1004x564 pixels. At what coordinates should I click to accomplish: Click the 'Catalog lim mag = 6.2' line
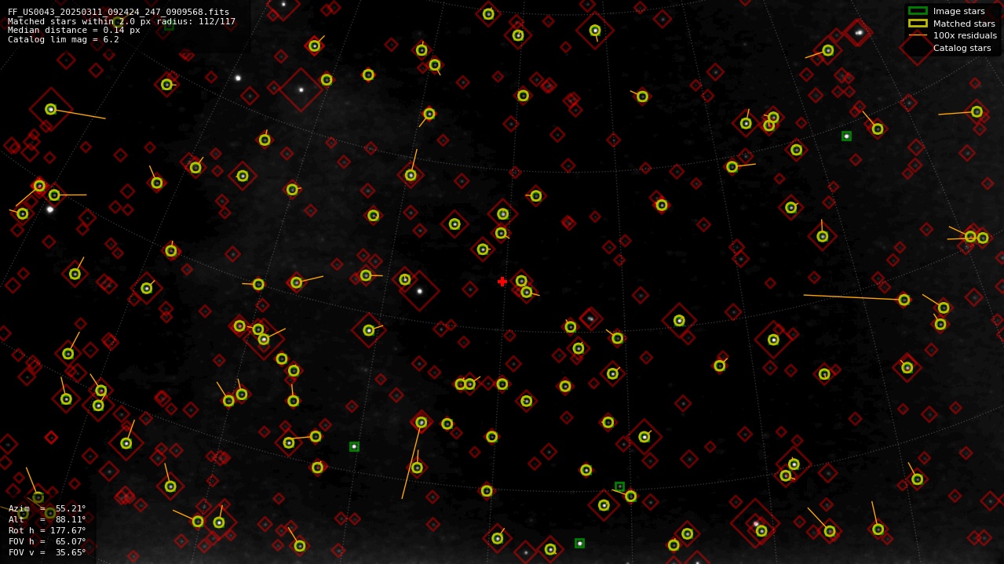coord(64,40)
